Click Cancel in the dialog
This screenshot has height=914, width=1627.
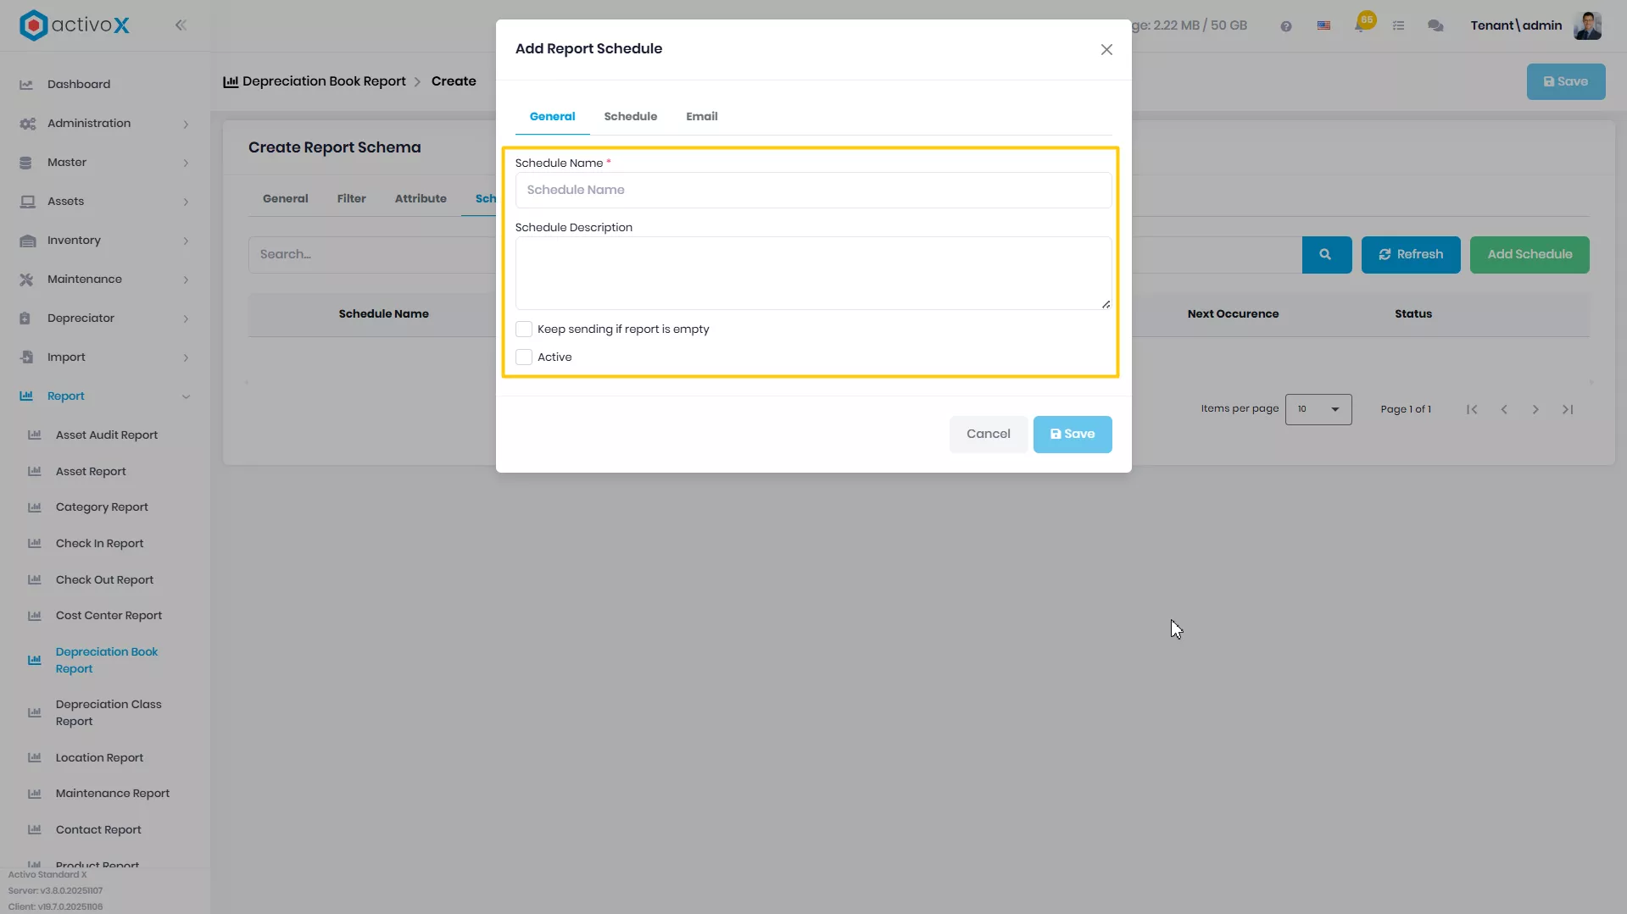coord(989,435)
